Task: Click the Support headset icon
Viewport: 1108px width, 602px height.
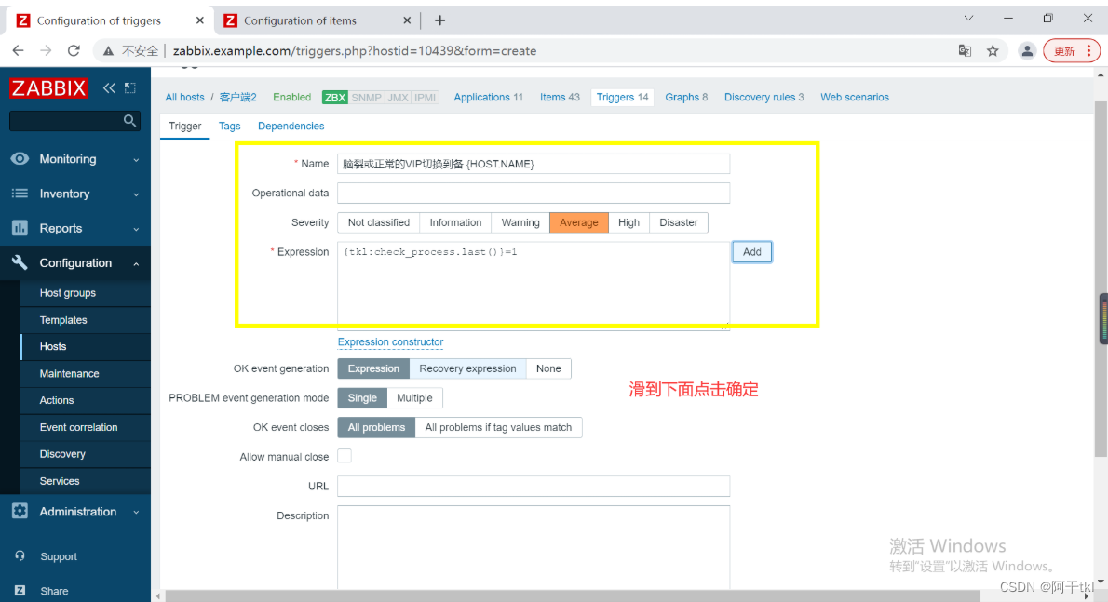Action: [x=20, y=556]
